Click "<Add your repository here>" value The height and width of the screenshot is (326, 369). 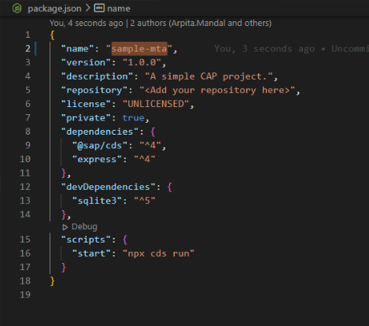point(217,91)
